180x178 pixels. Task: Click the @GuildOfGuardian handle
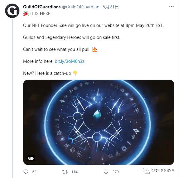point(81,7)
